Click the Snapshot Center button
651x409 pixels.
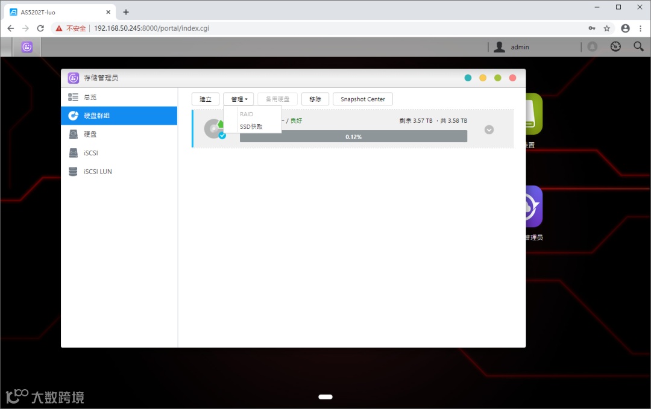(362, 98)
